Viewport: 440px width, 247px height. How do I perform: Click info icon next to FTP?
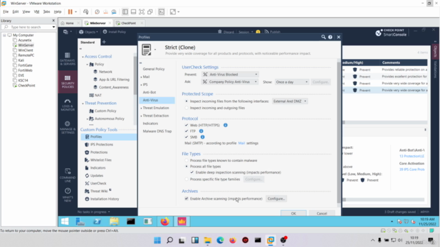point(201,131)
